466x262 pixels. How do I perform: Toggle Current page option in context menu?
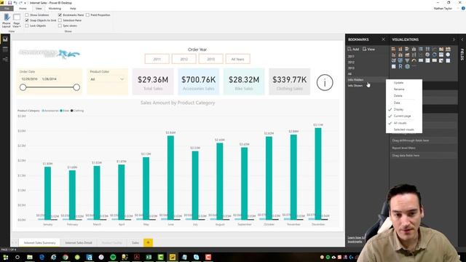coord(402,116)
